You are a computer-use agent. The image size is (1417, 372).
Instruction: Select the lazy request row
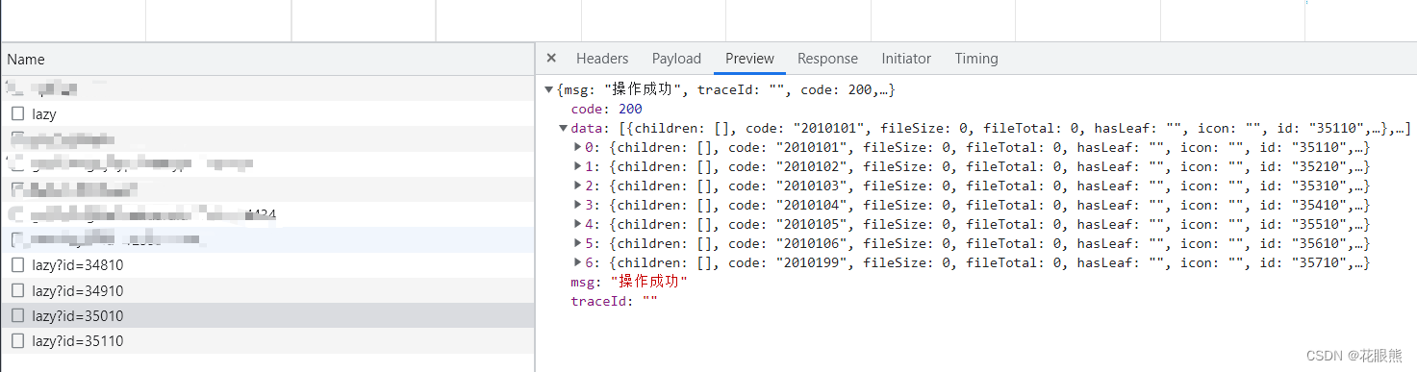[267, 114]
